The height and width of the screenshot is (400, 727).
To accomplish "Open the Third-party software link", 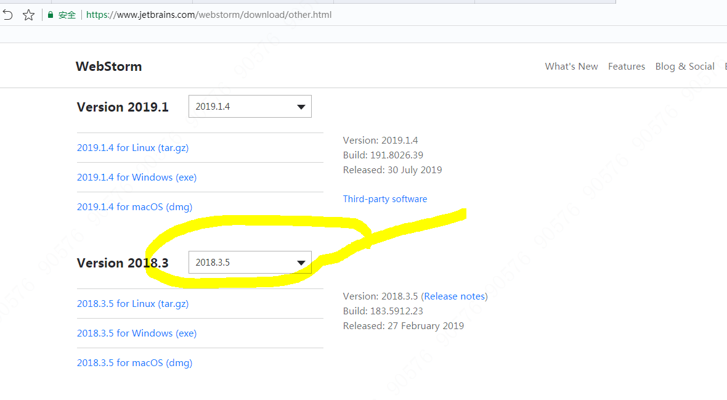I will [385, 199].
